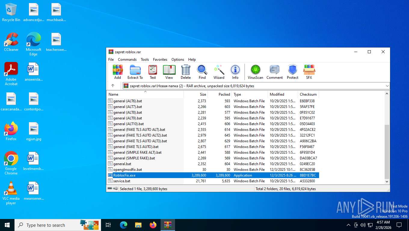Click the scrollbar down arrow in file list
The width and height of the screenshot is (409, 231).
pos(387,181)
